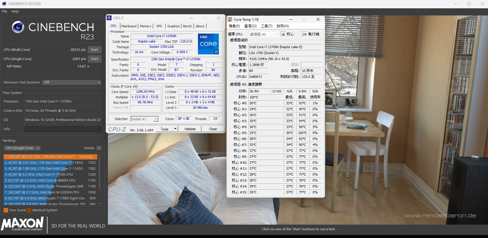Minimize the Core Temp window
488x238 pixels.
tap(291, 19)
